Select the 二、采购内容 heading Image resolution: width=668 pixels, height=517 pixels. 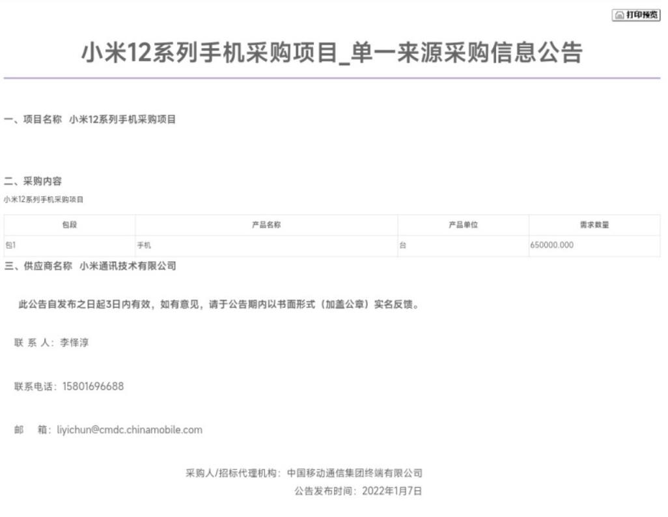click(33, 181)
